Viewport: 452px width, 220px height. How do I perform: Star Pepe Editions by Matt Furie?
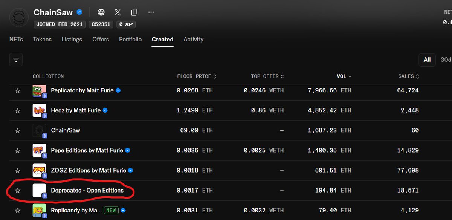coord(17,150)
